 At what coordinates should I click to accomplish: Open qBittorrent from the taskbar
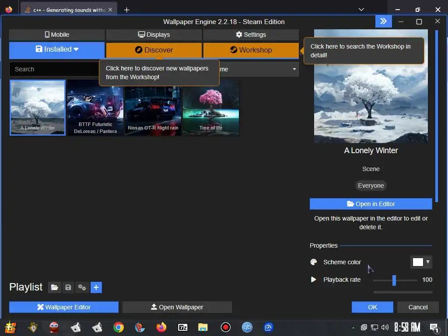click(x=247, y=327)
